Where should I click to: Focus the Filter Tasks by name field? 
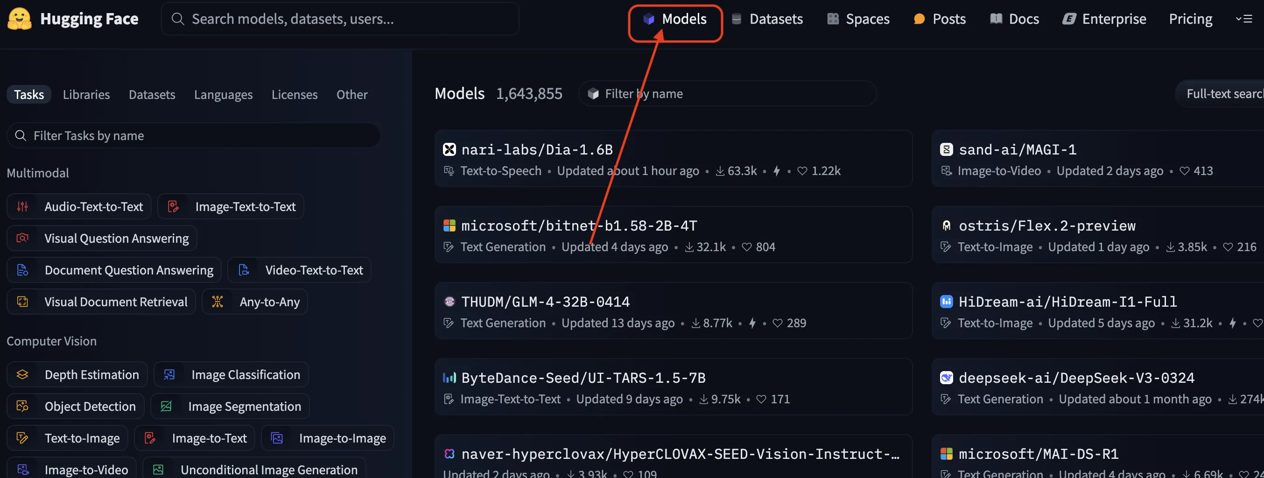pos(193,135)
